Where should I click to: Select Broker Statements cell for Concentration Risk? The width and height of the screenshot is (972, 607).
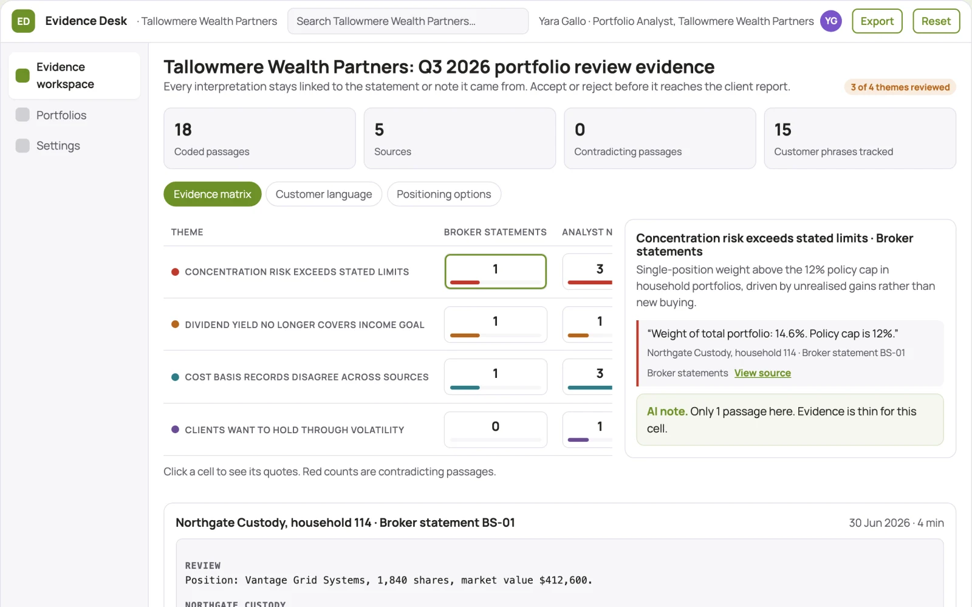496,272
